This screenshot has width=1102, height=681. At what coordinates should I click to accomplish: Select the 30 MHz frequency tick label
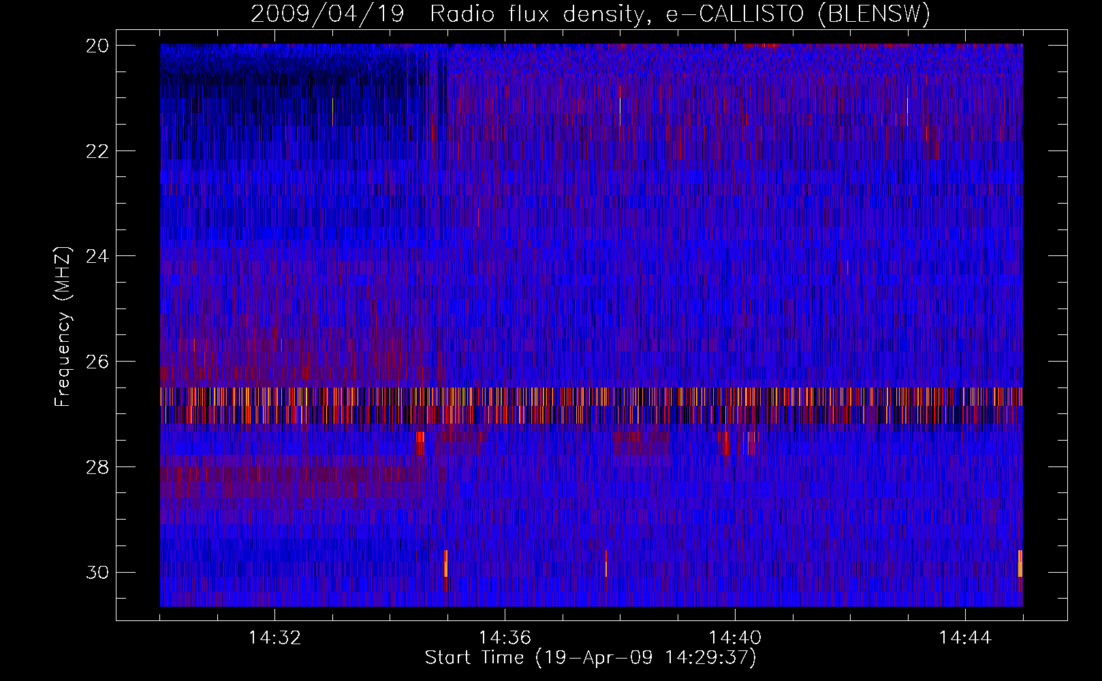click(97, 573)
